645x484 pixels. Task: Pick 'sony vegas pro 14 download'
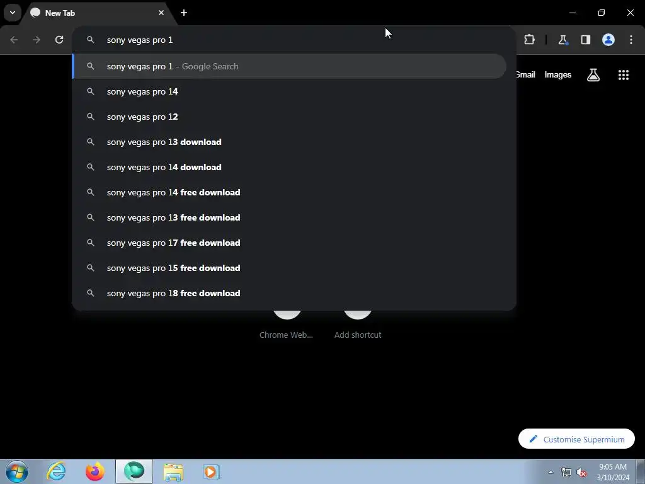(x=289, y=167)
